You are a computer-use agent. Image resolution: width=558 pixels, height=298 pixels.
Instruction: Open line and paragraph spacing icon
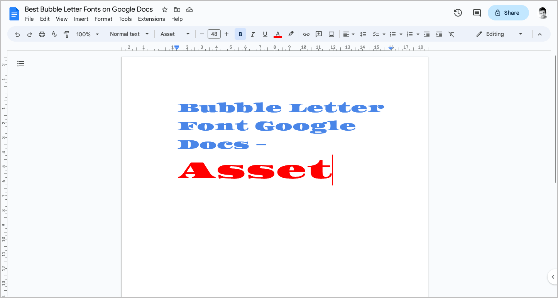(363, 34)
